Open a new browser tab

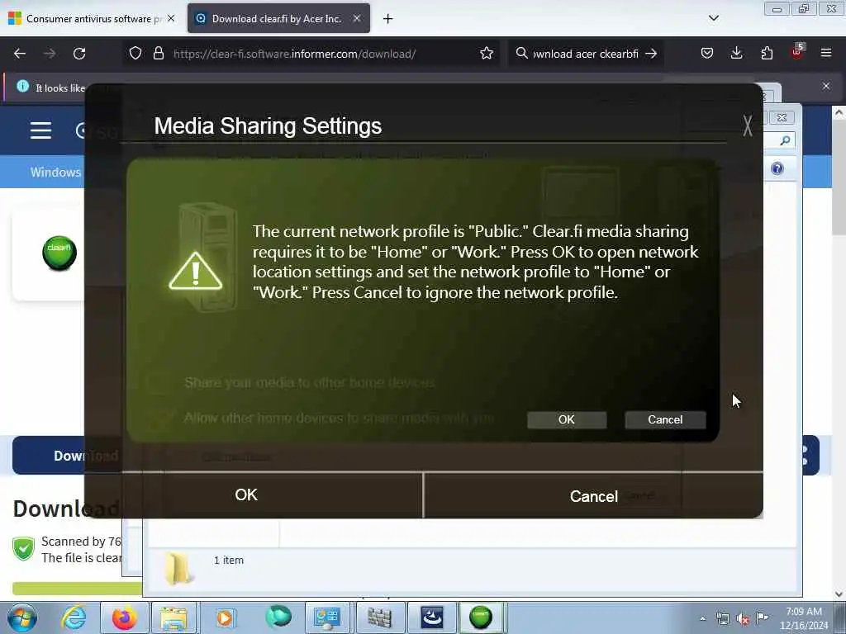pos(388,19)
